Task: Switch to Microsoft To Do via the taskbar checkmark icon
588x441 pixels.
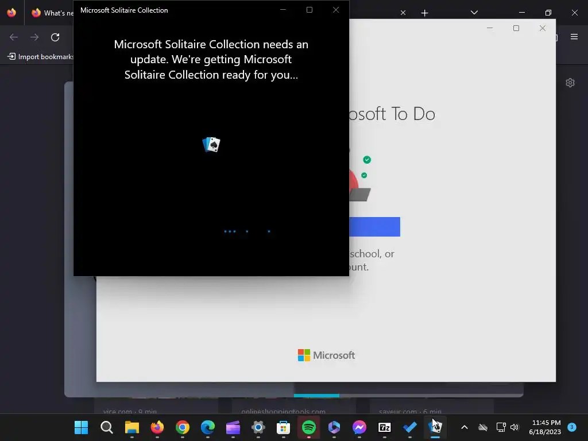Action: coord(410,427)
